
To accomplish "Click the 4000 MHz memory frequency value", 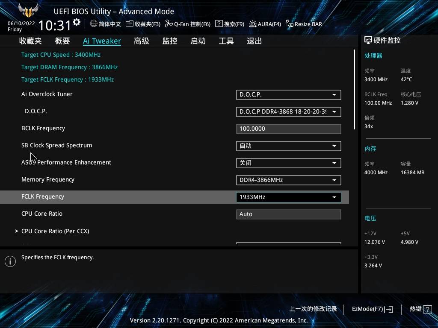I will click(x=376, y=173).
